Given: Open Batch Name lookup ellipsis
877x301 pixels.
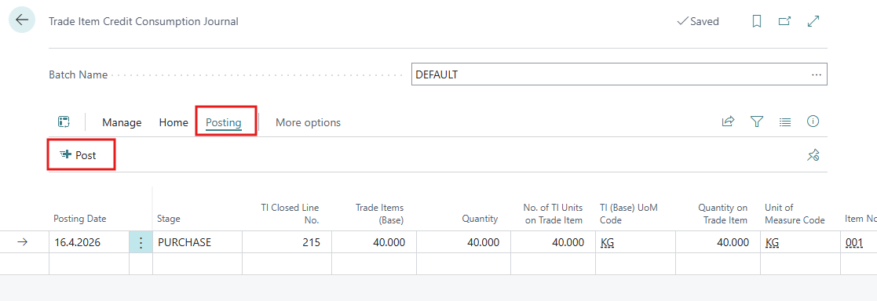Looking at the screenshot, I should [x=816, y=74].
